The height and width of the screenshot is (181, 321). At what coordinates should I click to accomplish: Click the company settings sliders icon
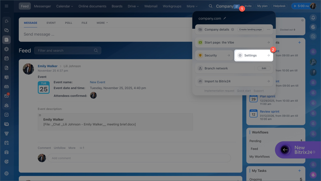coord(236,6)
